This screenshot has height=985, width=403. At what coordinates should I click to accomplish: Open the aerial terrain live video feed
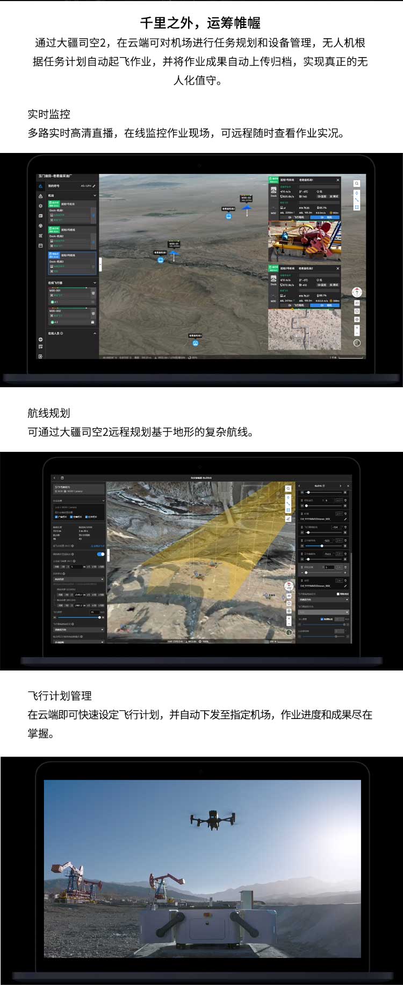(305, 329)
